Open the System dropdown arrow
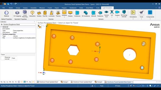This screenshot has height=90, width=161. (117, 17)
